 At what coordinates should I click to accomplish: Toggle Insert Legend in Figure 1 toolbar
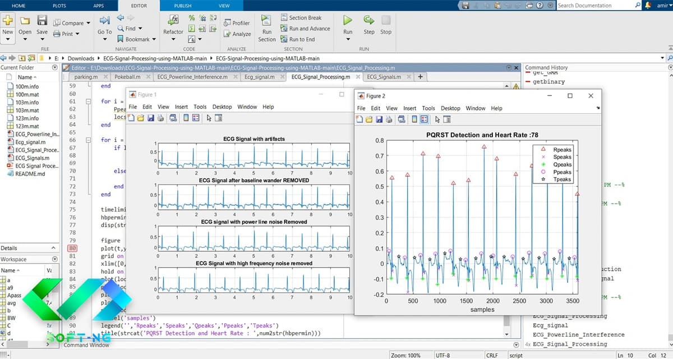point(196,118)
